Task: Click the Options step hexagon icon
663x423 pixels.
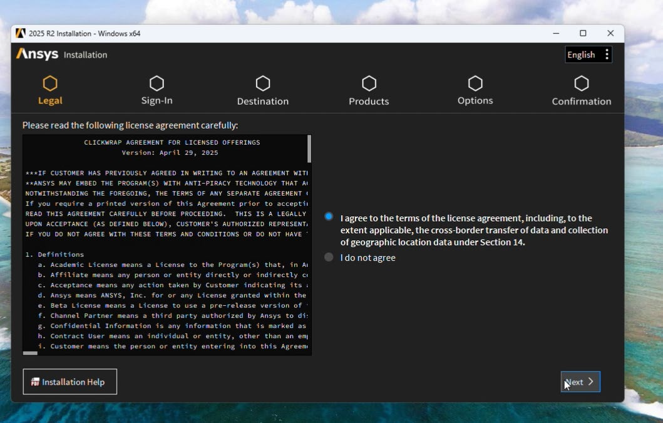Action: coord(475,83)
